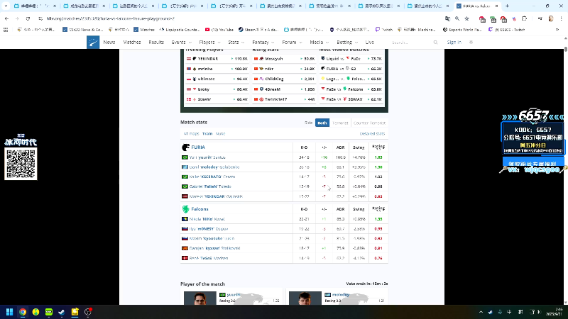This screenshot has width=568, height=319.
Task: Vote yuurih in Player of the match card
Action: point(233,297)
